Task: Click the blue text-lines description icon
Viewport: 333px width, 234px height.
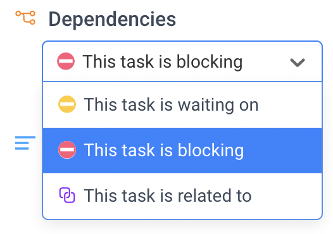Action: 25,143
